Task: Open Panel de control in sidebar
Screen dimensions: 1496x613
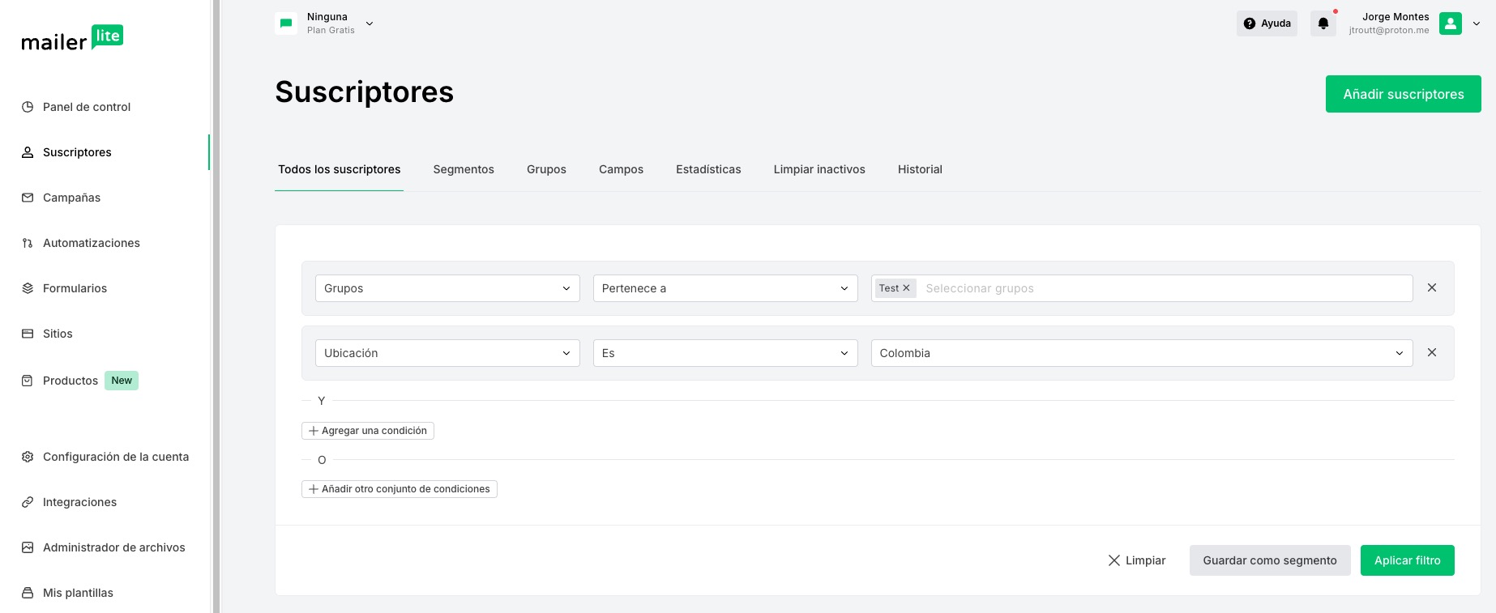Action: pyautogui.click(x=87, y=107)
